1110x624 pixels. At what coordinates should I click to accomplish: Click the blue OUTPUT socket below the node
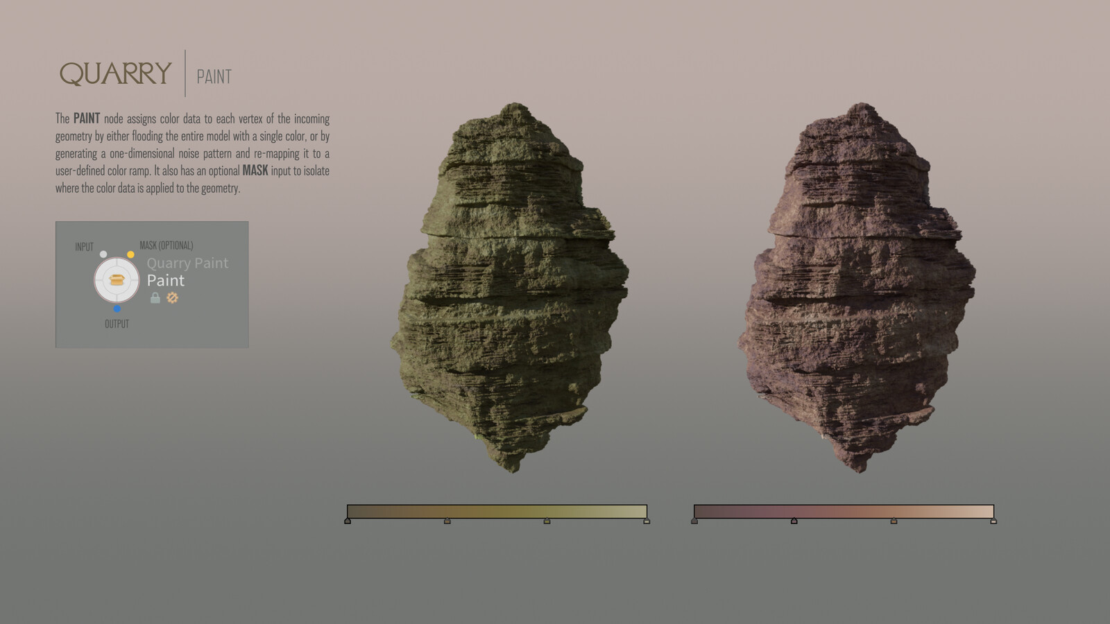click(117, 309)
